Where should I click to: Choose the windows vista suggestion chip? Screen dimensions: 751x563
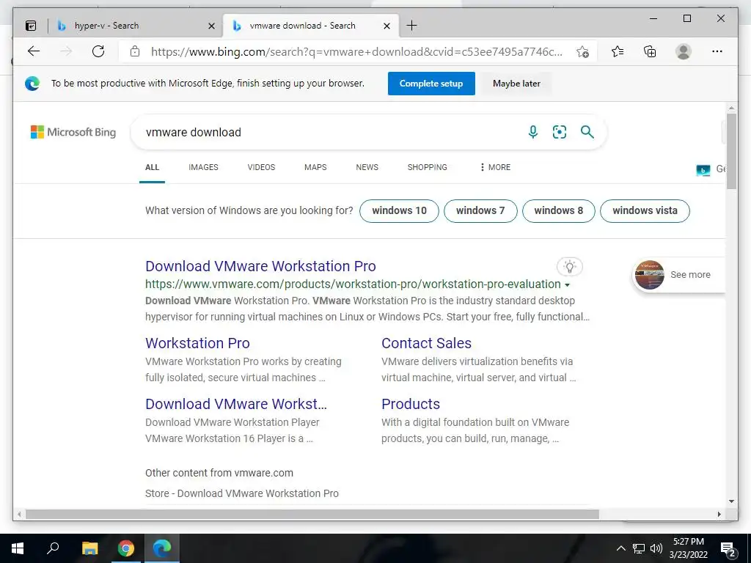point(645,210)
